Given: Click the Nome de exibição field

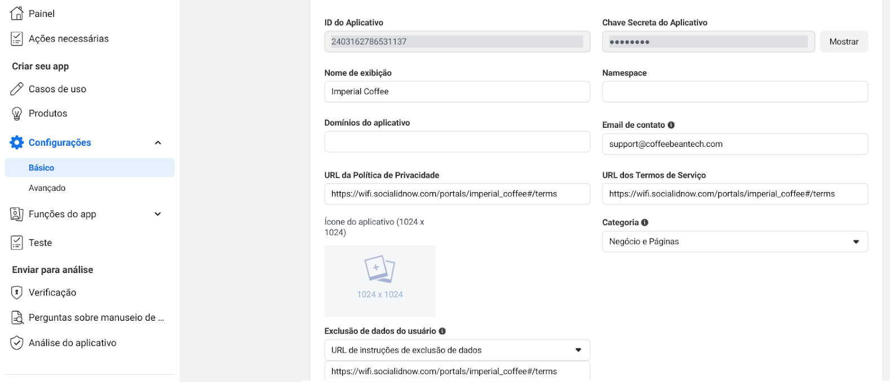Looking at the screenshot, I should click(x=457, y=92).
